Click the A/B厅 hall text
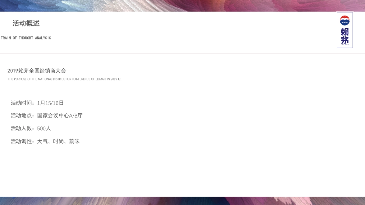 tap(76, 116)
